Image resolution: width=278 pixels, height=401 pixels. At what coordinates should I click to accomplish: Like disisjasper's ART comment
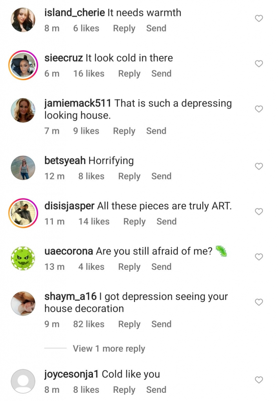[259, 211]
